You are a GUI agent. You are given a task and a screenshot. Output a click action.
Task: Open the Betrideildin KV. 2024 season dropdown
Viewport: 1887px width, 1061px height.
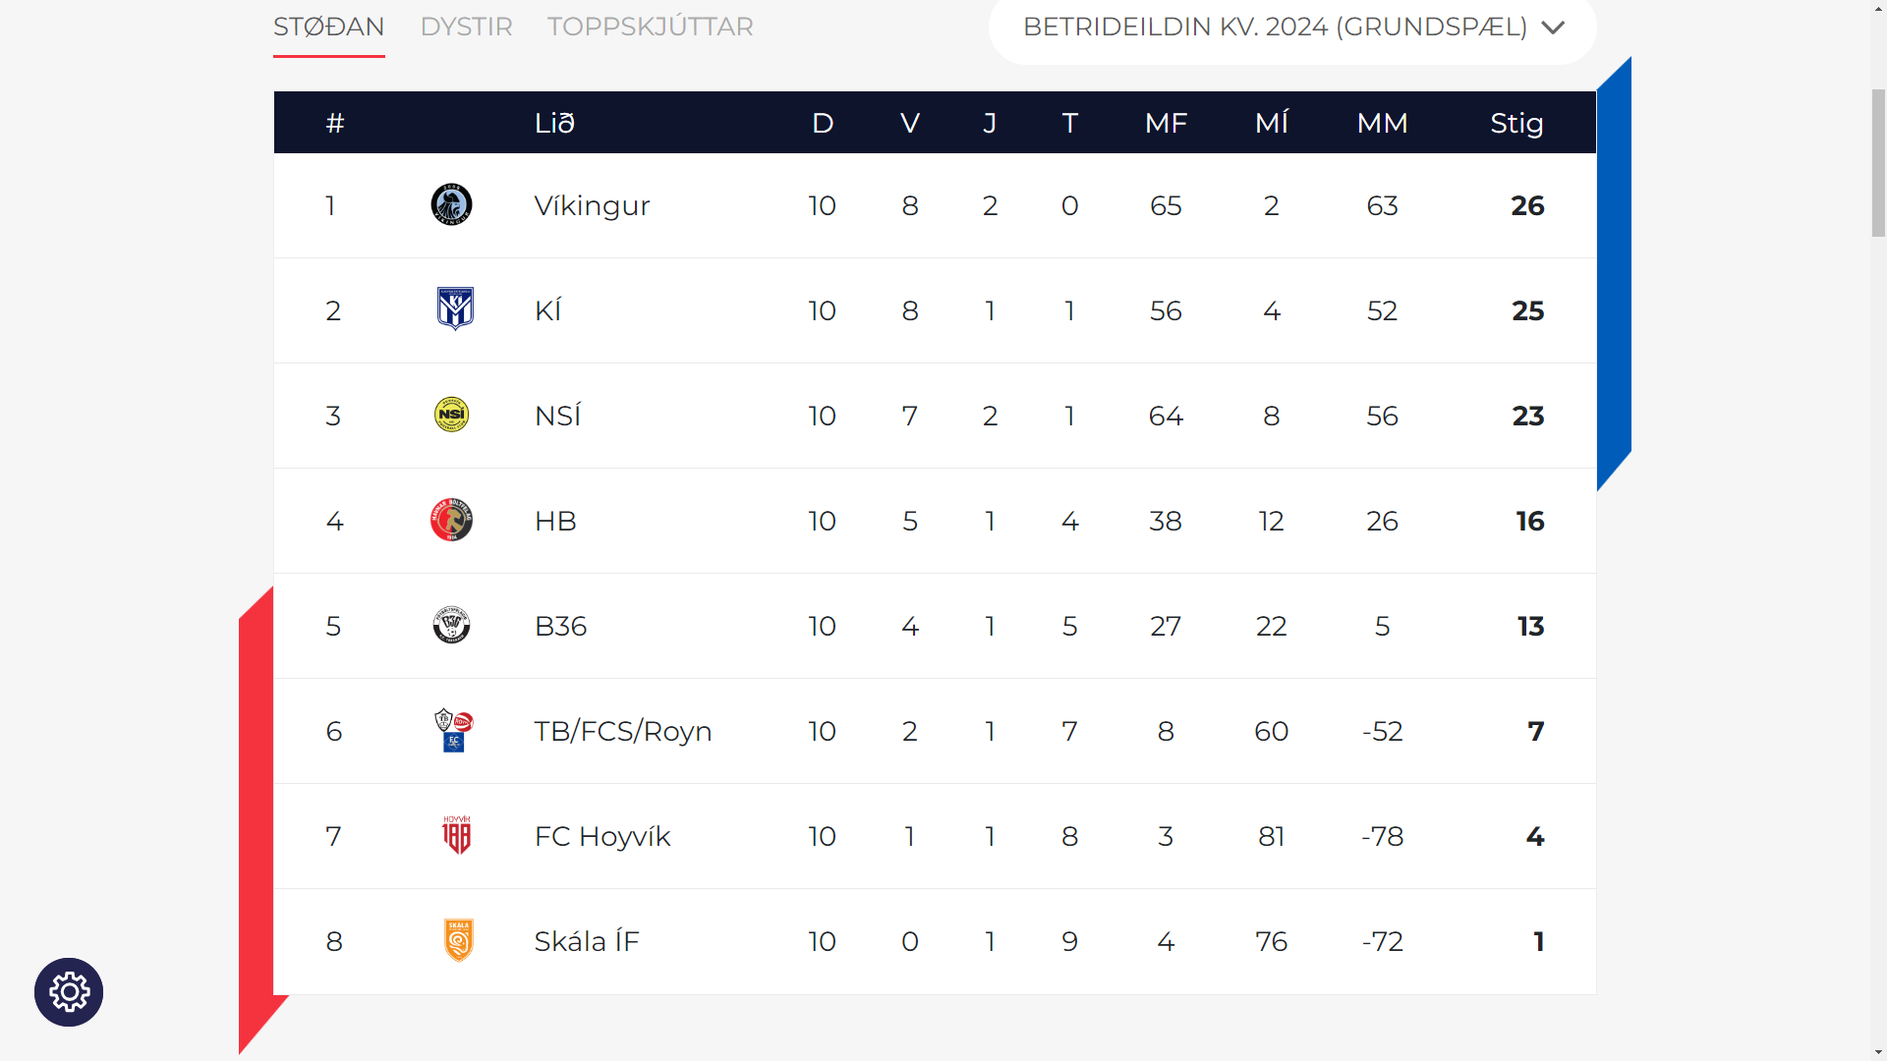pyautogui.click(x=1292, y=28)
